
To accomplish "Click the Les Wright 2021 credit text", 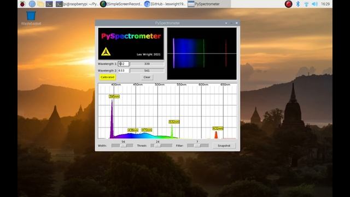I will tap(148, 54).
